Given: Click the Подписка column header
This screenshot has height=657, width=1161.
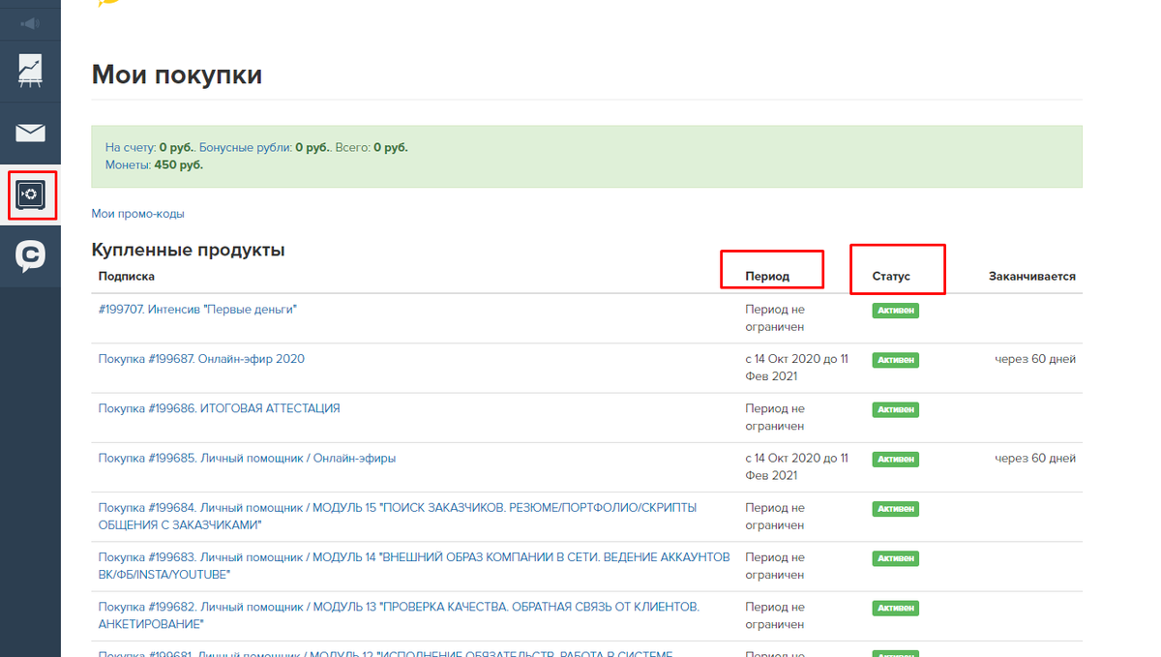Looking at the screenshot, I should tap(127, 276).
